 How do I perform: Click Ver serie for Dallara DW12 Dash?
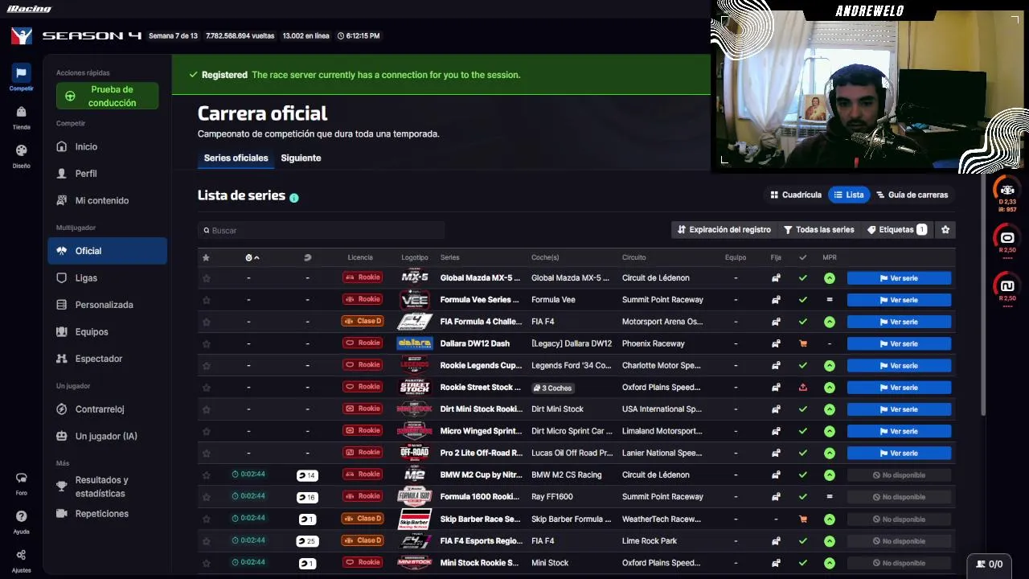(899, 343)
